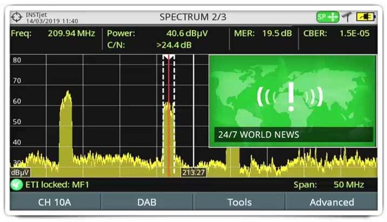Click the Power reading 40.6 dBµV
Screen dimensions: 387x222
[x=187, y=33]
